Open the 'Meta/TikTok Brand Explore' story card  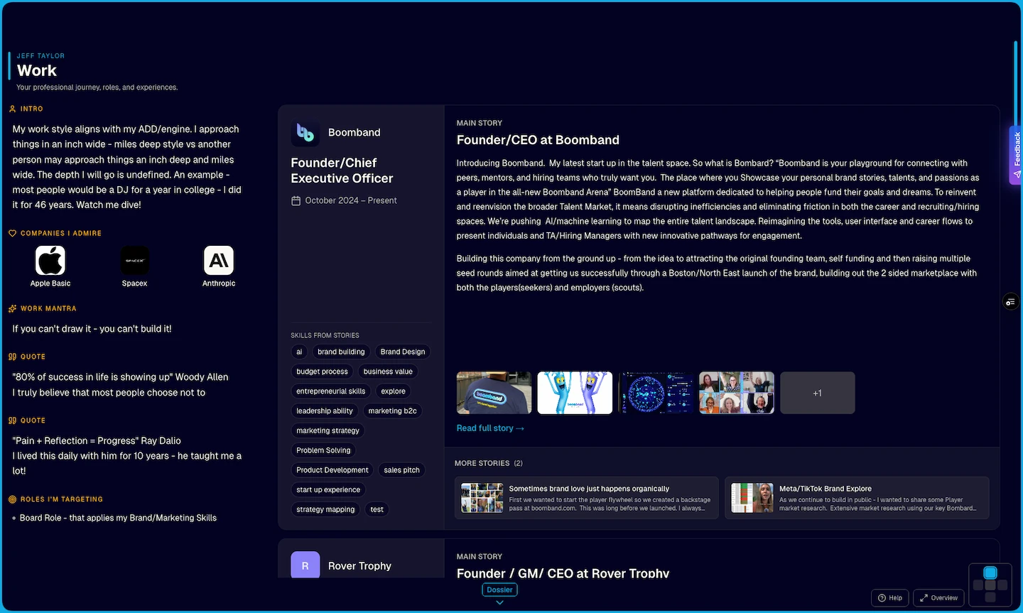click(857, 498)
